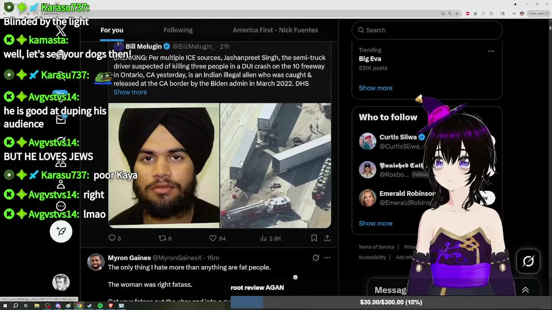Click Chrome's bookmark star icon
Screen dimensions: 552x310
[x=457, y=13]
